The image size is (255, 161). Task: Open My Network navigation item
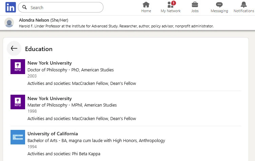point(171,7)
